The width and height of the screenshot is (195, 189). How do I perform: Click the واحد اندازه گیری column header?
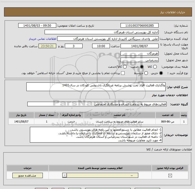[x=71, y=115]
